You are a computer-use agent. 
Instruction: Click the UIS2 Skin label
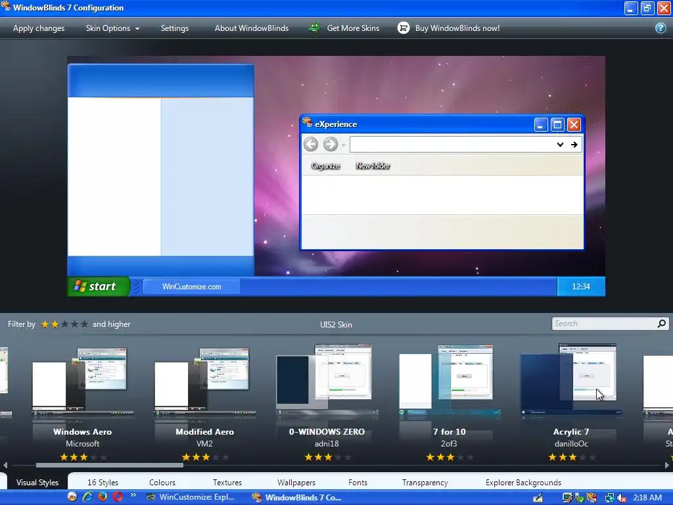tap(336, 325)
